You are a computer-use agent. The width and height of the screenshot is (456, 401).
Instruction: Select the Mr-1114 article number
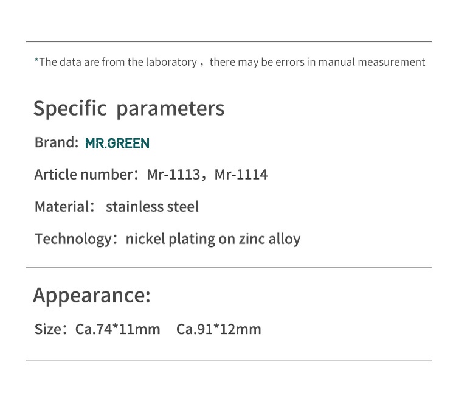tap(241, 175)
